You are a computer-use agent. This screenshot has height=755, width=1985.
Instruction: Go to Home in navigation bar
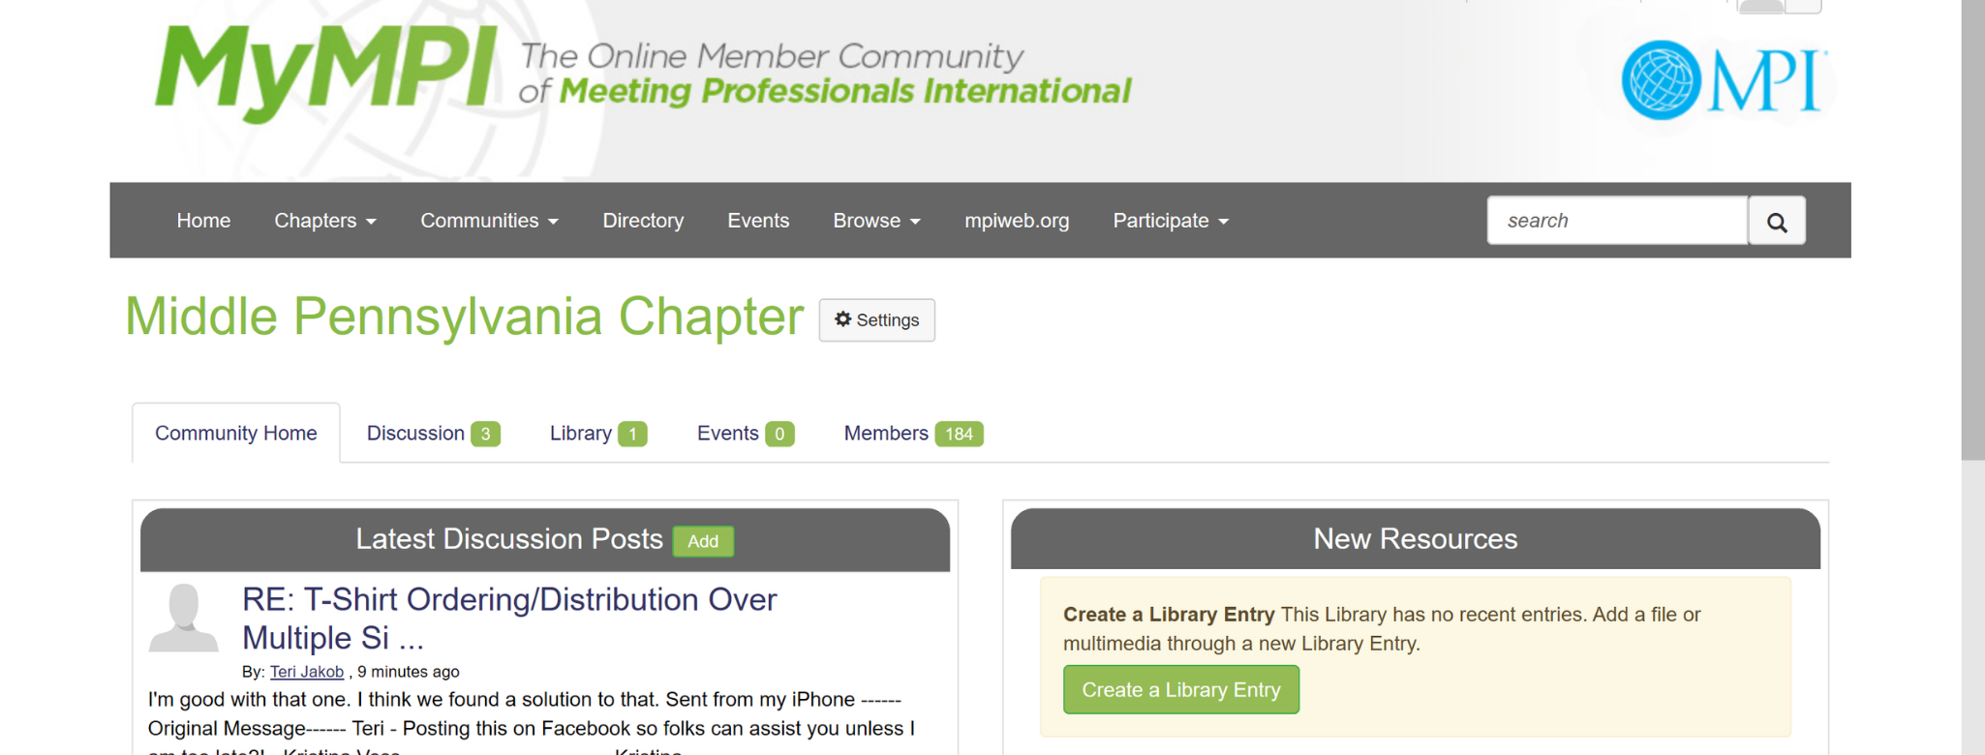pos(203,221)
